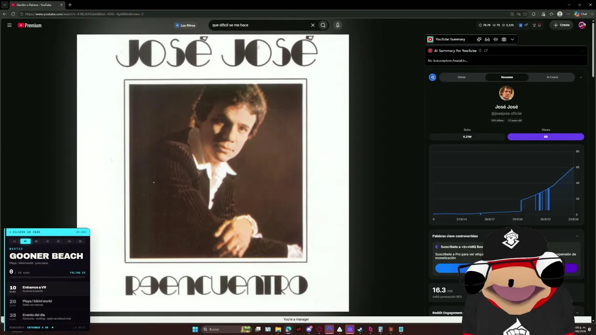The image size is (596, 335).
Task: Click the Create button
Action: 562,25
